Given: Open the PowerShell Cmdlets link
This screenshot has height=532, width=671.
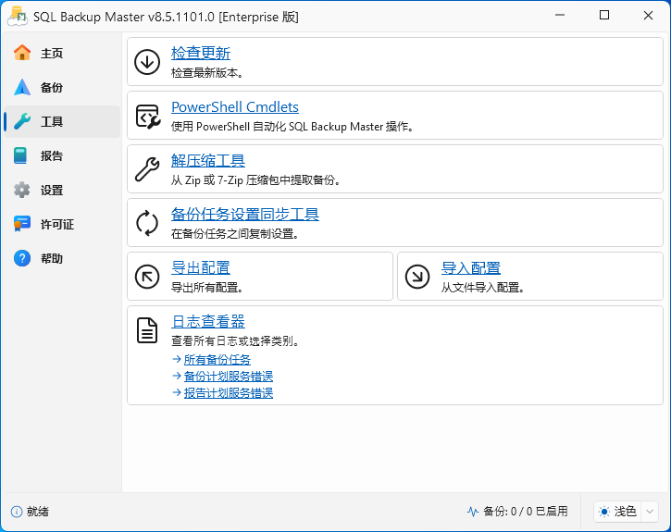Looking at the screenshot, I should 235,107.
